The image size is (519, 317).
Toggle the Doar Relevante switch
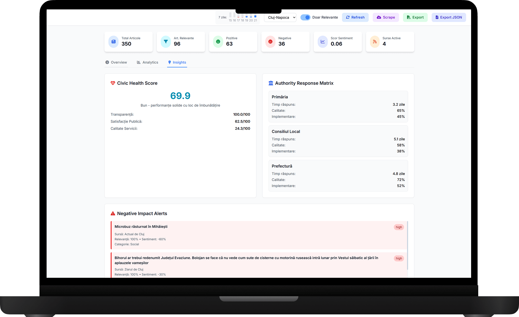tap(305, 18)
